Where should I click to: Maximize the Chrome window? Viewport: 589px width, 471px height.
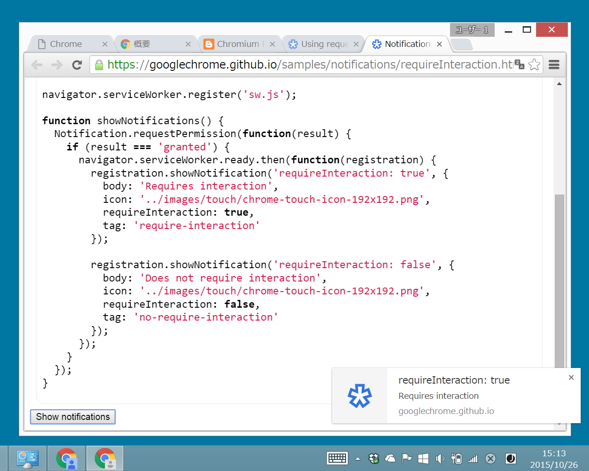(527, 30)
